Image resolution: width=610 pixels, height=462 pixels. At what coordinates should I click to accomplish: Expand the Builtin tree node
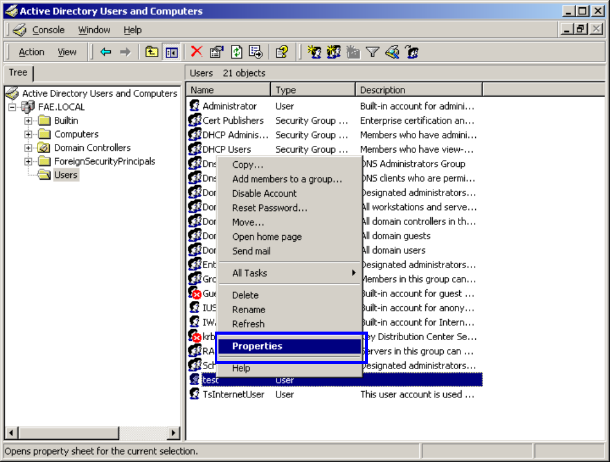(28, 121)
